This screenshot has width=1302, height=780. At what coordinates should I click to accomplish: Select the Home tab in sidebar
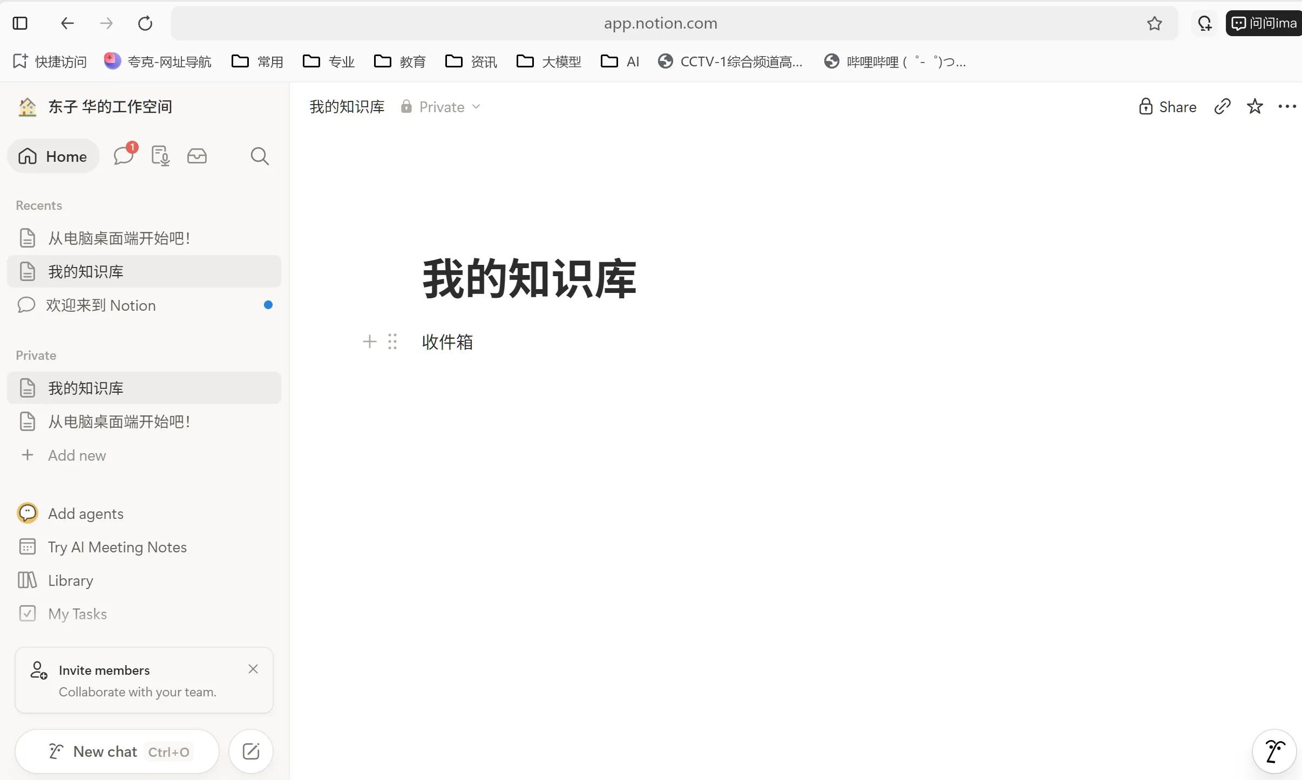tap(53, 156)
